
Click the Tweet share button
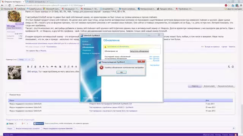(x=10, y=124)
